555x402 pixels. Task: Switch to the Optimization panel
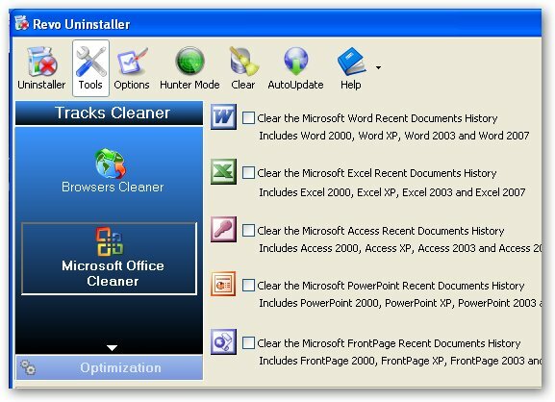[109, 367]
